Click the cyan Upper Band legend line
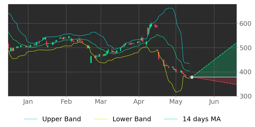Viewport: 255px width, 127px height. click(x=31, y=119)
